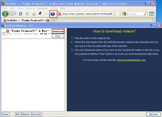
Task: Open the list-all-tabs dropdown arrow
Action: click(154, 20)
